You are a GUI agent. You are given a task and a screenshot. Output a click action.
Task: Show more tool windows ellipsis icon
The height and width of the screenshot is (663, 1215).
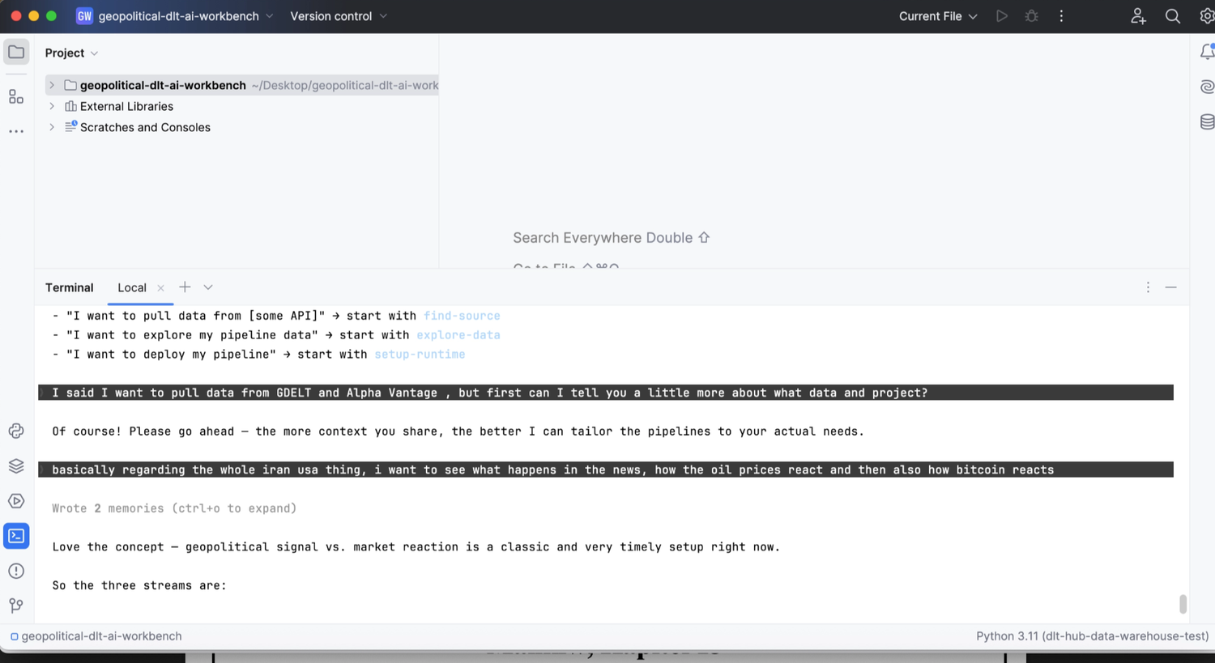(16, 131)
